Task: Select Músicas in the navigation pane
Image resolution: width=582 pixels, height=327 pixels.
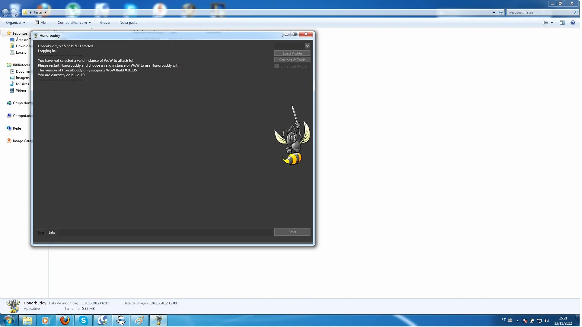Action: pyautogui.click(x=19, y=84)
